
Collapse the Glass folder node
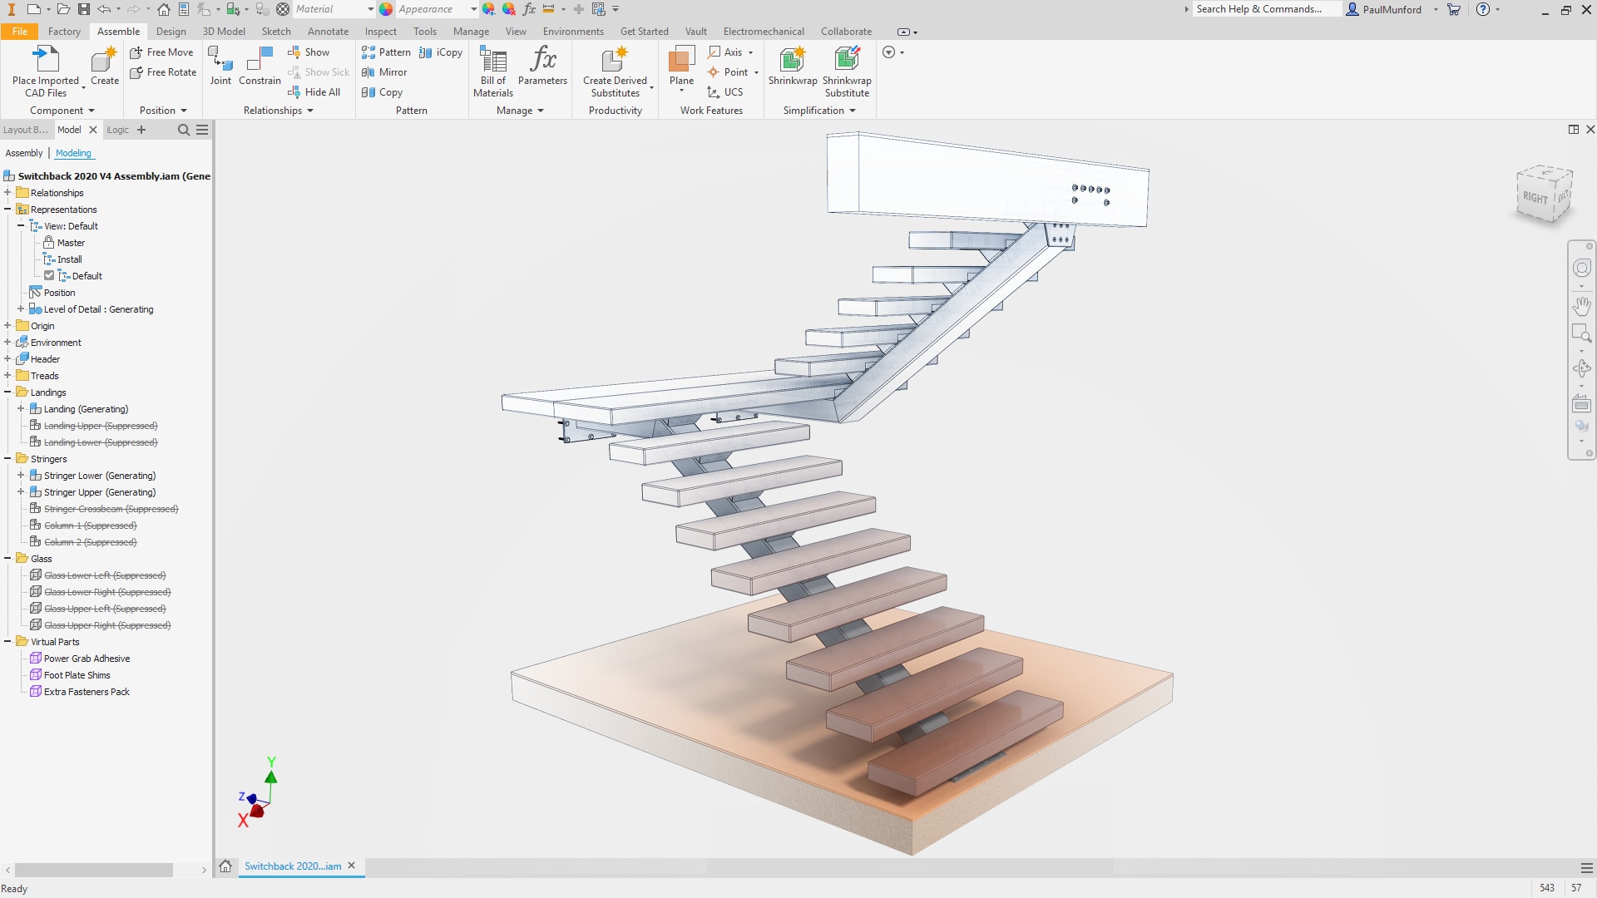tap(7, 559)
